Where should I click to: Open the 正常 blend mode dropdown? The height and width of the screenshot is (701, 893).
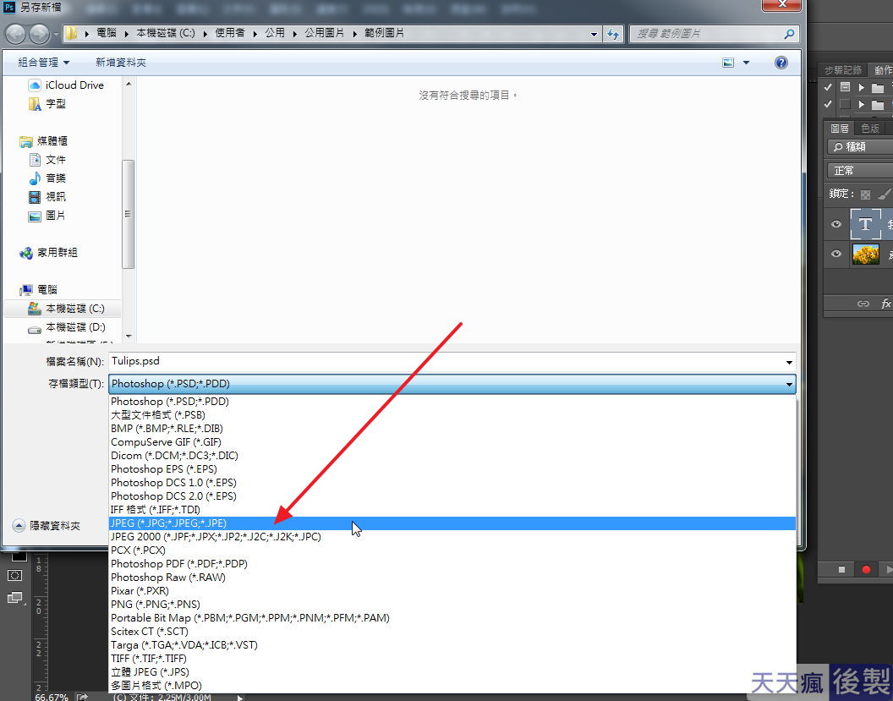(x=860, y=171)
